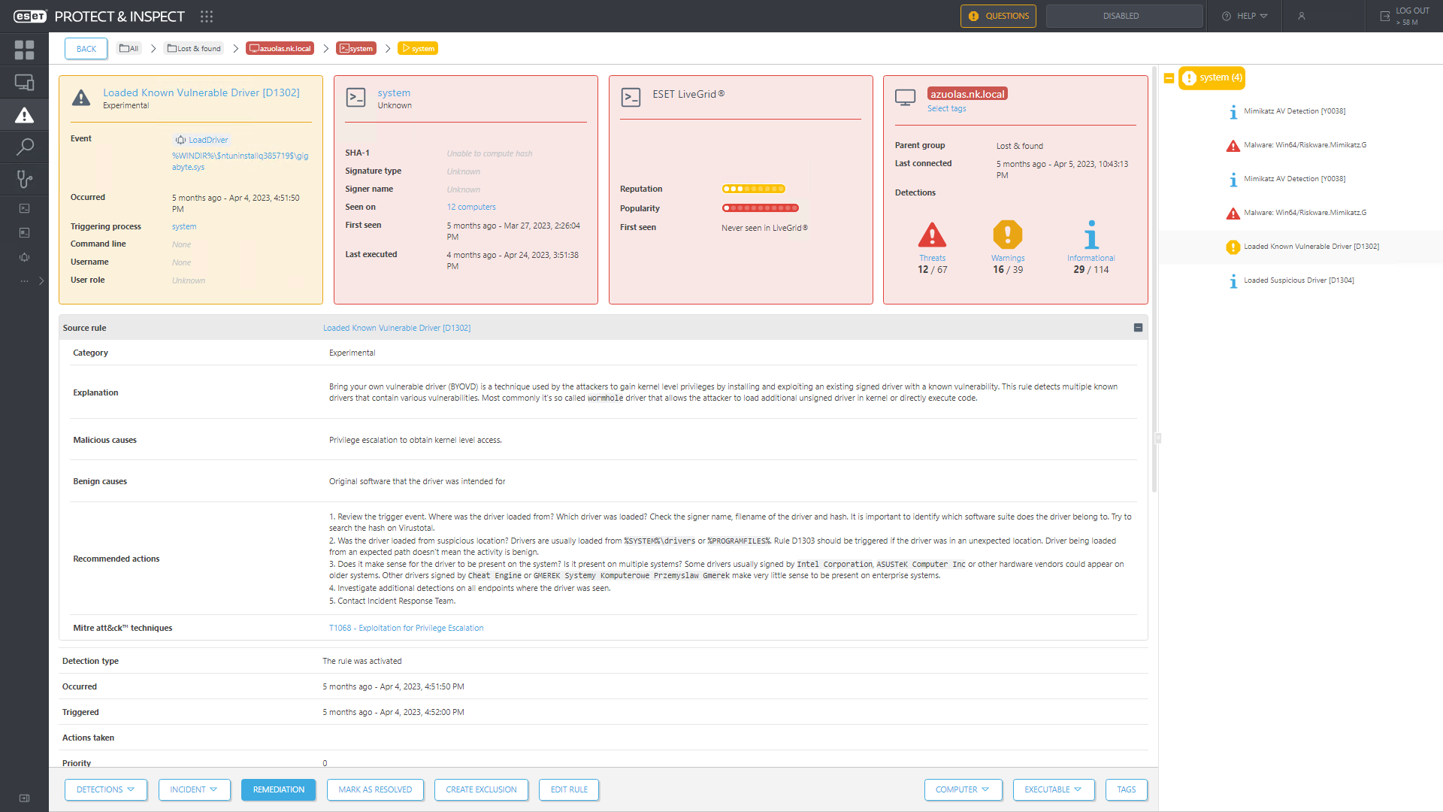Screen dimensions: 1443x812
Task: Select the Loaded Suspicious Driver [D1304] tree item
Action: tap(1298, 280)
